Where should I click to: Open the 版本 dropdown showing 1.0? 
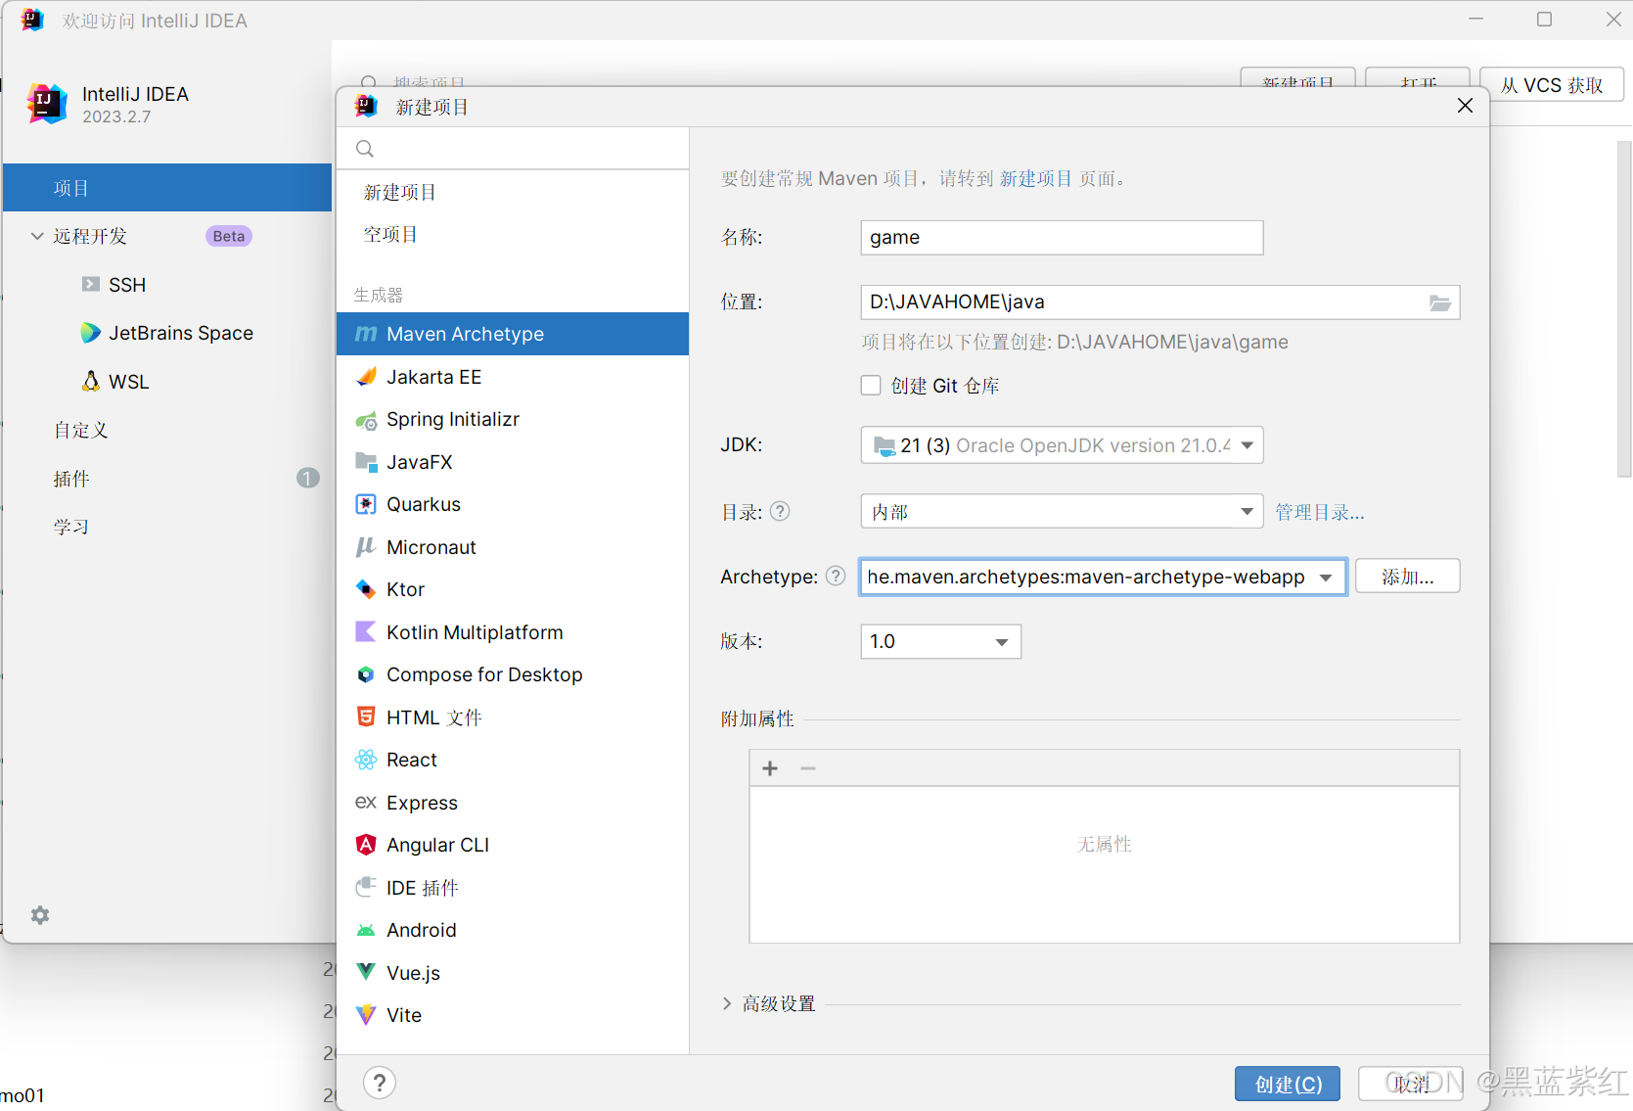940,642
